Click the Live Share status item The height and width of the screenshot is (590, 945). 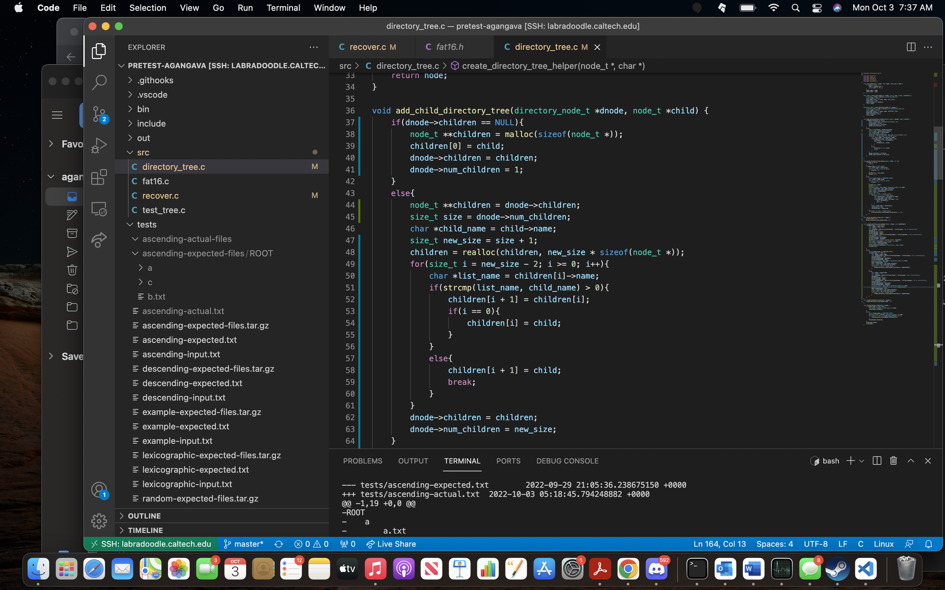pos(391,544)
